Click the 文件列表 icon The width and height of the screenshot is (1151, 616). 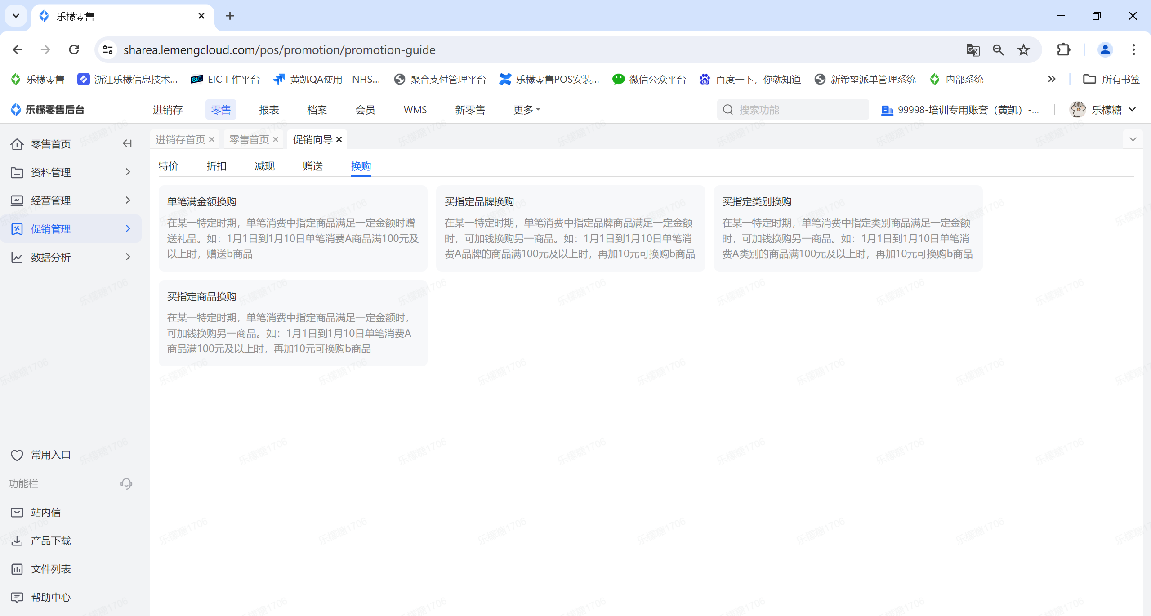pos(17,569)
